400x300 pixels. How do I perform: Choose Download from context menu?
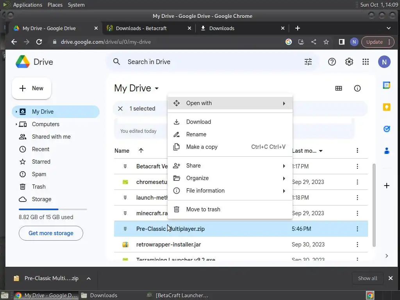click(x=230, y=122)
